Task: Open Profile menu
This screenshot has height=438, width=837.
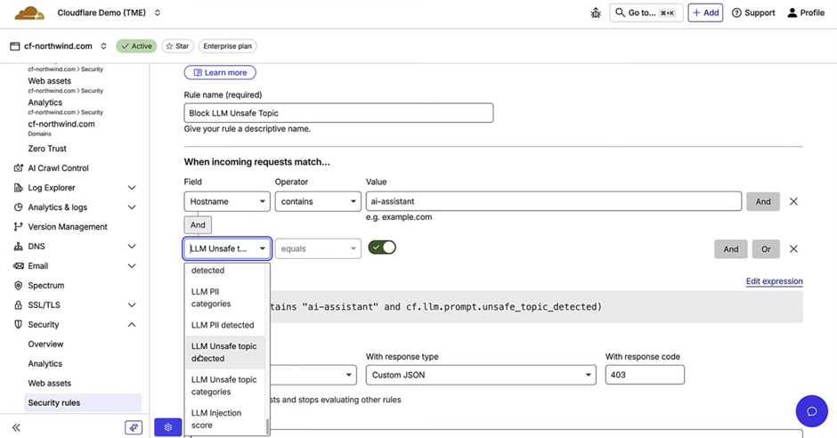Action: coord(806,12)
